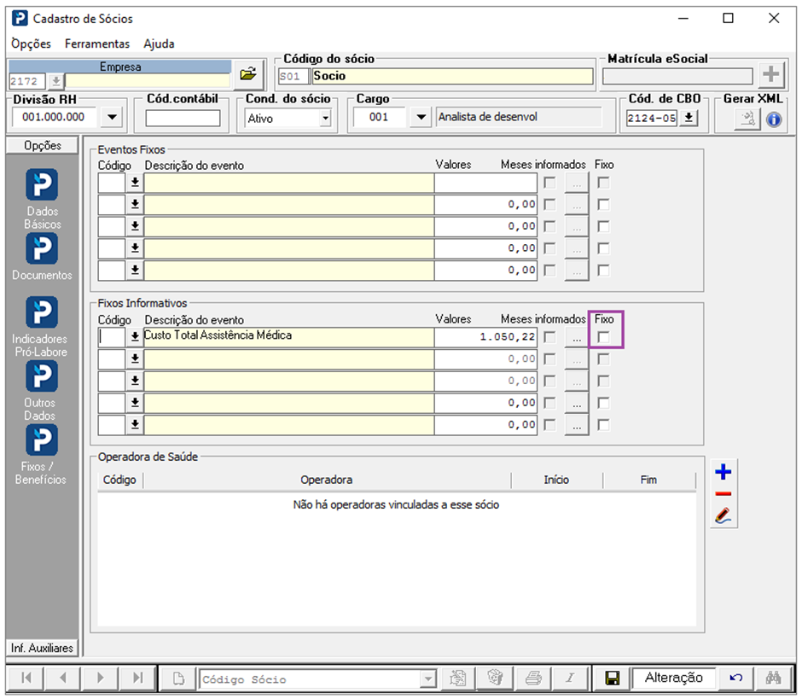Click the blue info icon under Gerar XML
The image size is (802, 699).
pos(774,119)
